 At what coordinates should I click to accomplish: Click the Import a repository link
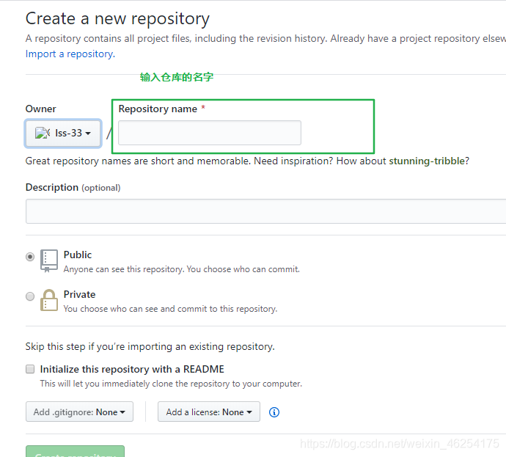click(x=70, y=54)
